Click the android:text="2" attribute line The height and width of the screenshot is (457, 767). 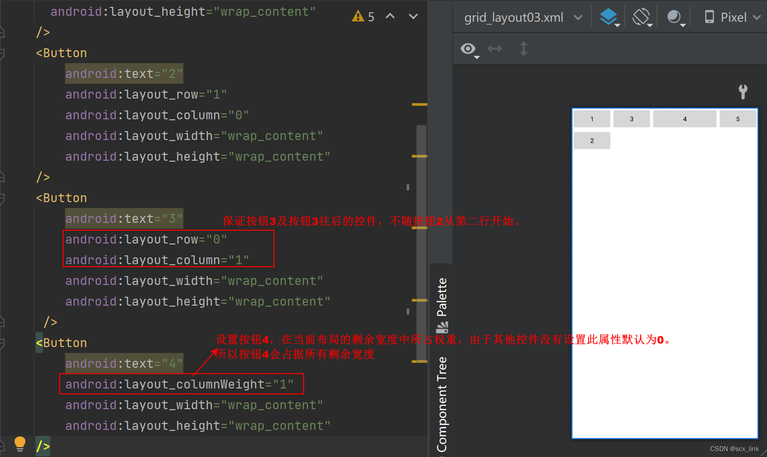tap(124, 73)
